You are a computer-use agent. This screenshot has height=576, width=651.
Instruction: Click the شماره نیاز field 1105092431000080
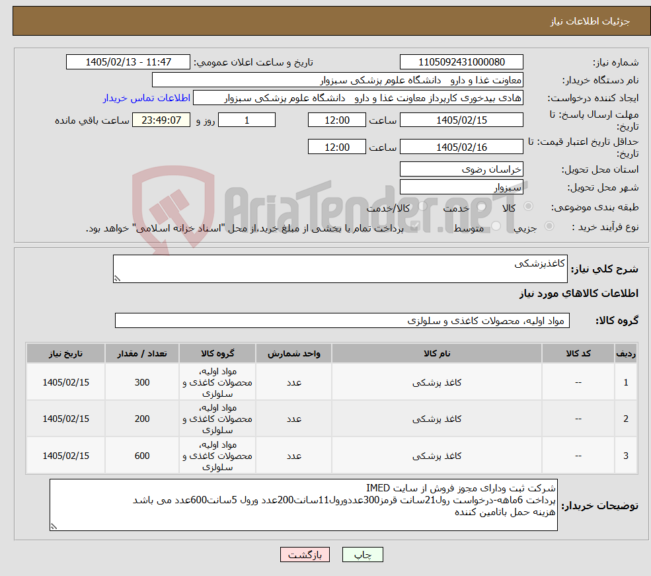click(x=461, y=62)
